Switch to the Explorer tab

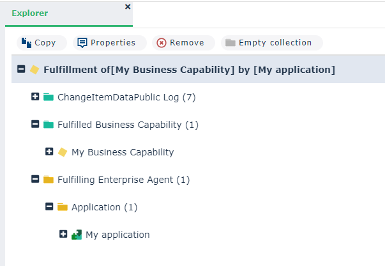pos(29,13)
